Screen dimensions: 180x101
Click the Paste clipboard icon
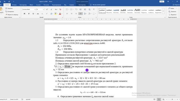pos(1,9)
